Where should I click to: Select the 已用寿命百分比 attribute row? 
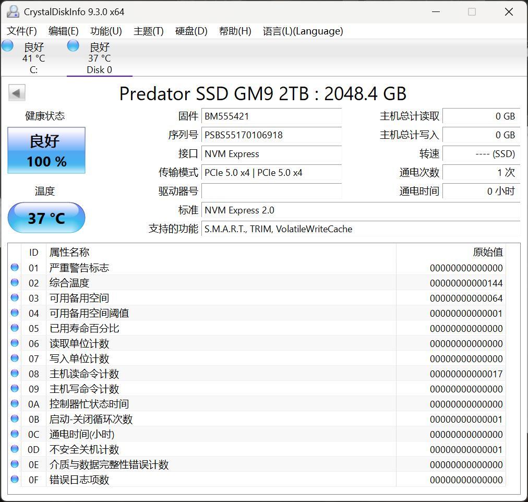(x=257, y=329)
